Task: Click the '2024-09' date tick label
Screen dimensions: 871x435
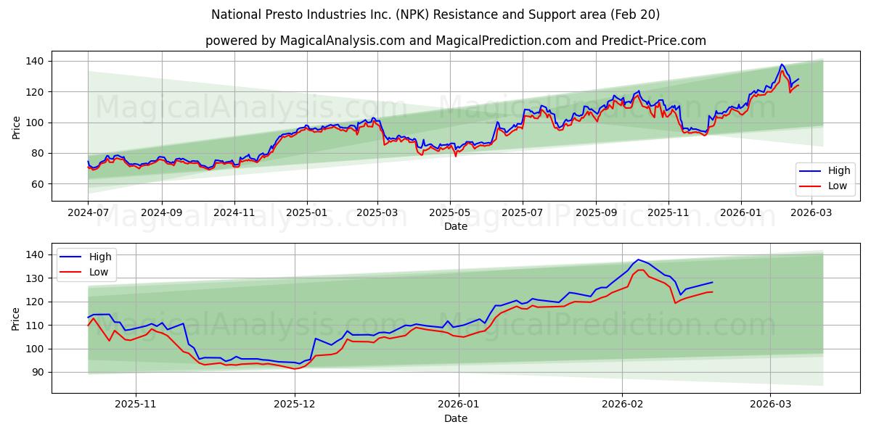Action: [x=161, y=214]
